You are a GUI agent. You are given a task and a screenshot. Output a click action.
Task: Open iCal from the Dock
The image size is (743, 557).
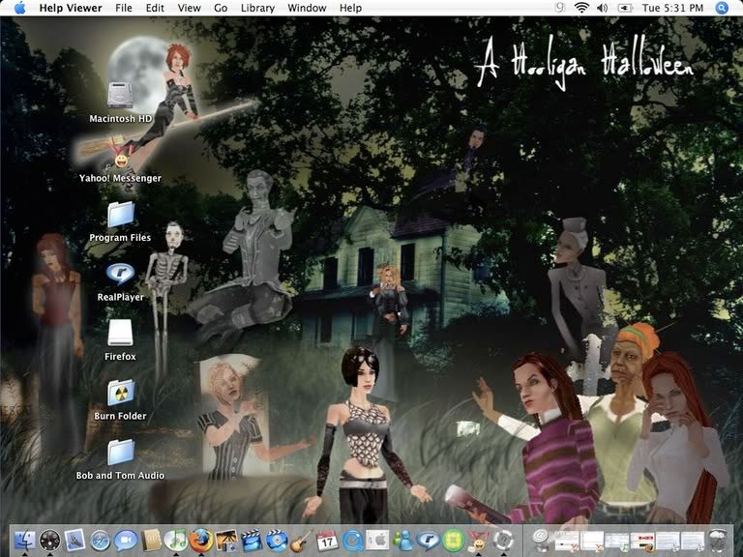pos(327,541)
